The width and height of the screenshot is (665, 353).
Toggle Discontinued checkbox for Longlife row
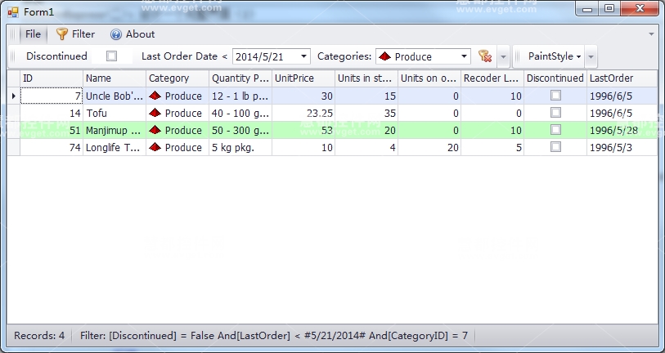tap(555, 146)
